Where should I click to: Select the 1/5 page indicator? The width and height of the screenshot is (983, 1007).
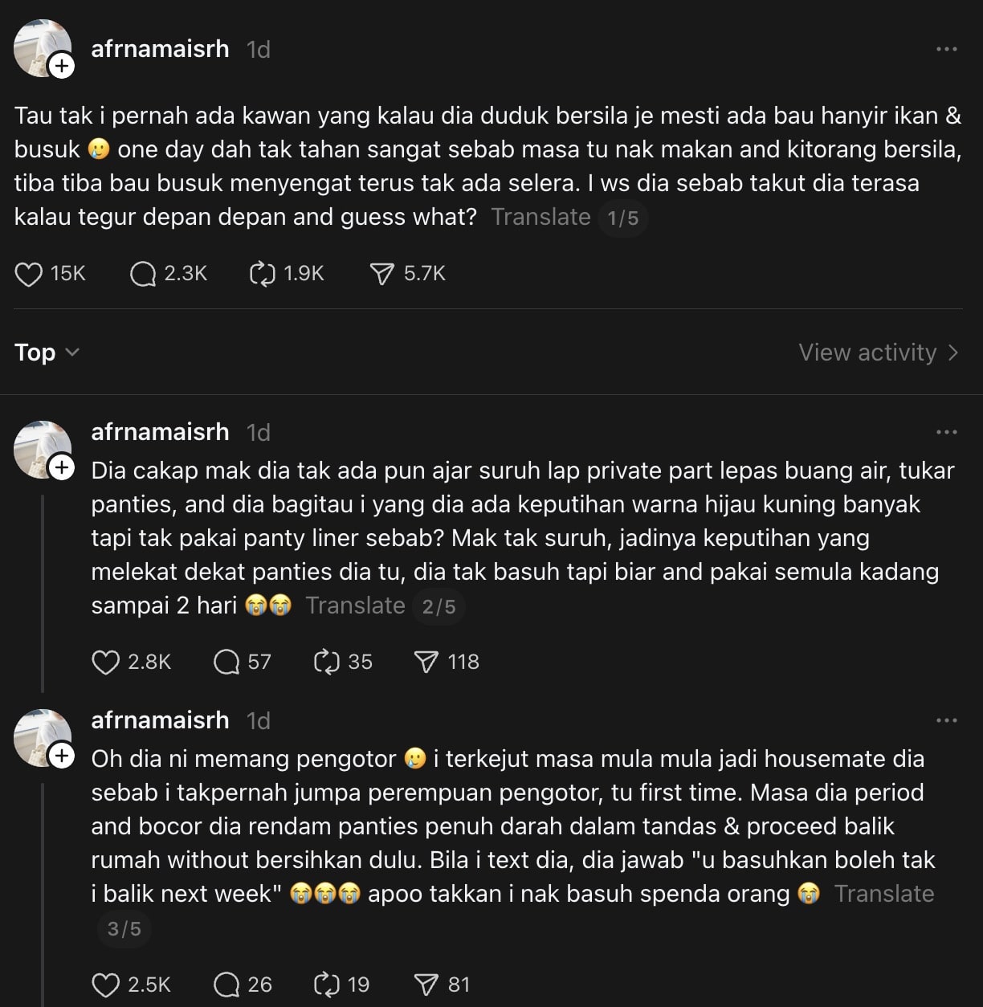click(x=622, y=218)
